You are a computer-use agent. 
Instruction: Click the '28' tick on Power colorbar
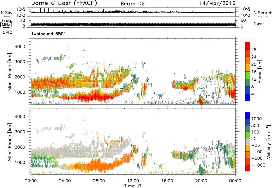tap(254, 50)
